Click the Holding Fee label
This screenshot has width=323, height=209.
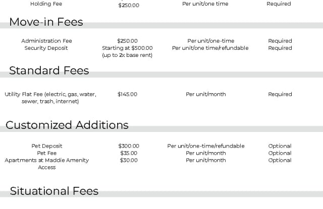(46, 4)
